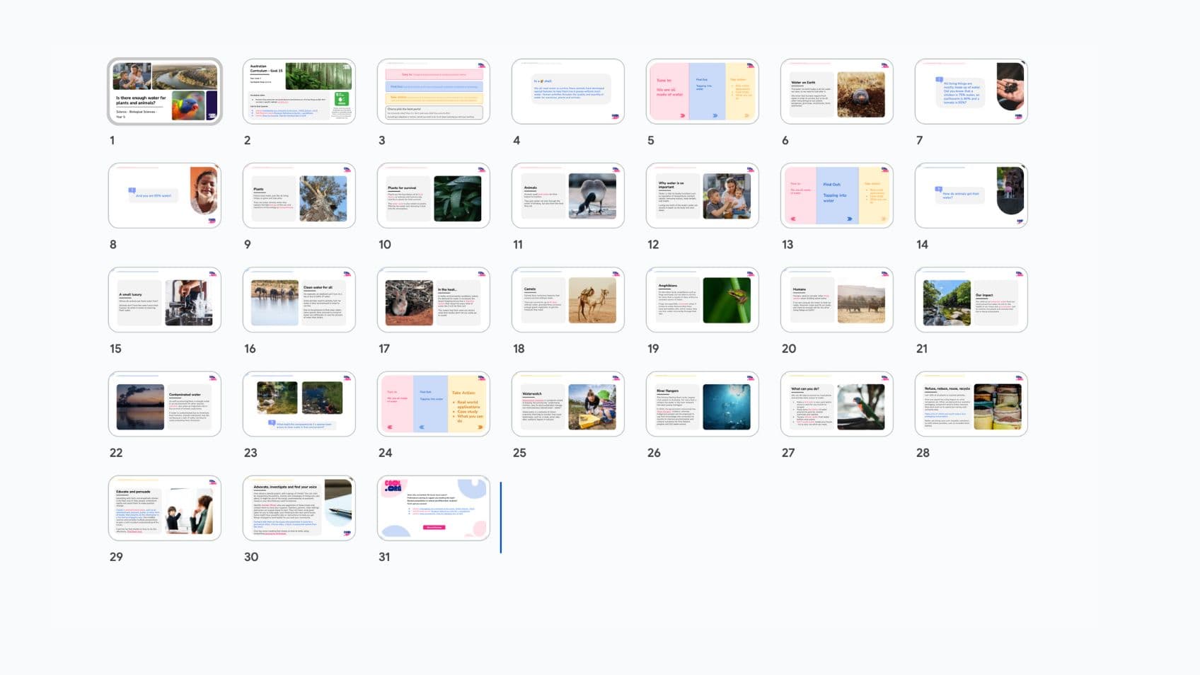Open slide 2 Australian Curriculum thumbnail
This screenshot has width=1200, height=675.
[x=299, y=91]
